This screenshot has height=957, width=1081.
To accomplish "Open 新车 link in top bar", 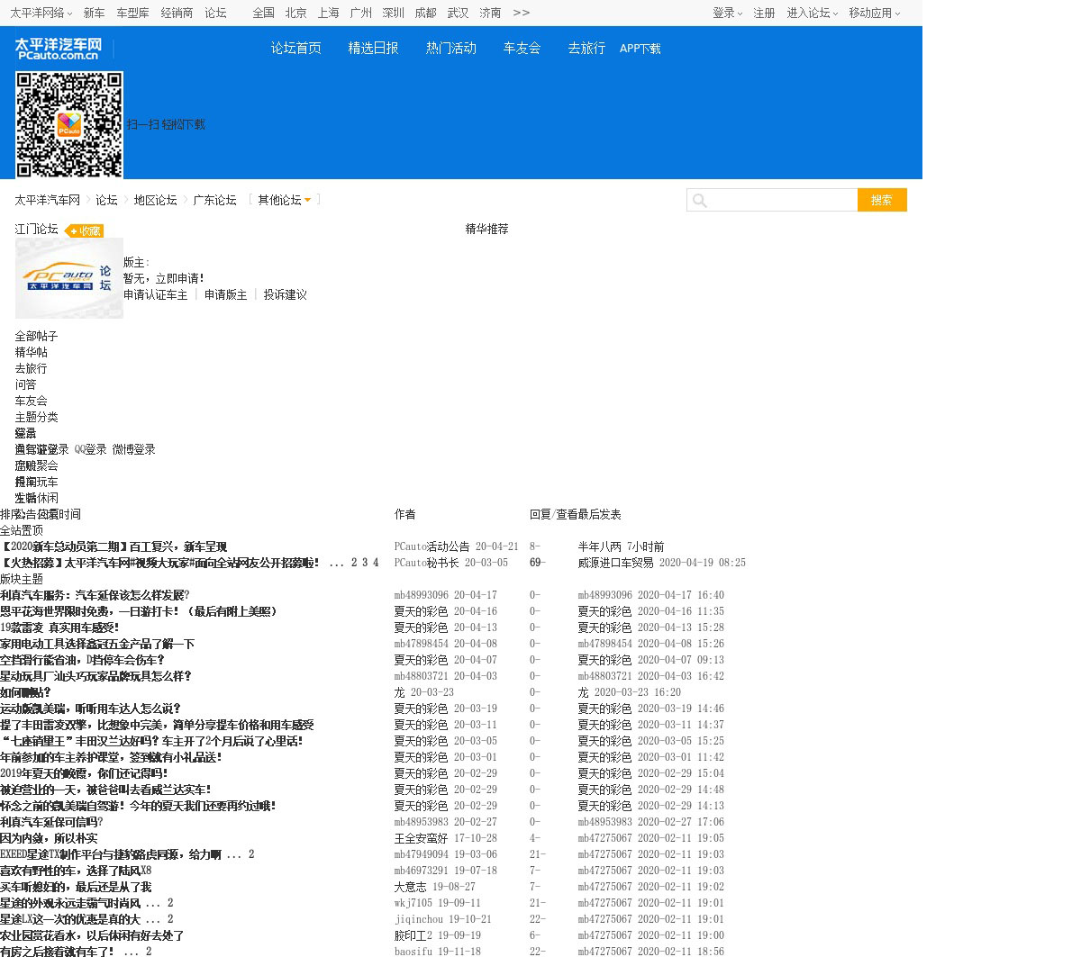I will (95, 13).
